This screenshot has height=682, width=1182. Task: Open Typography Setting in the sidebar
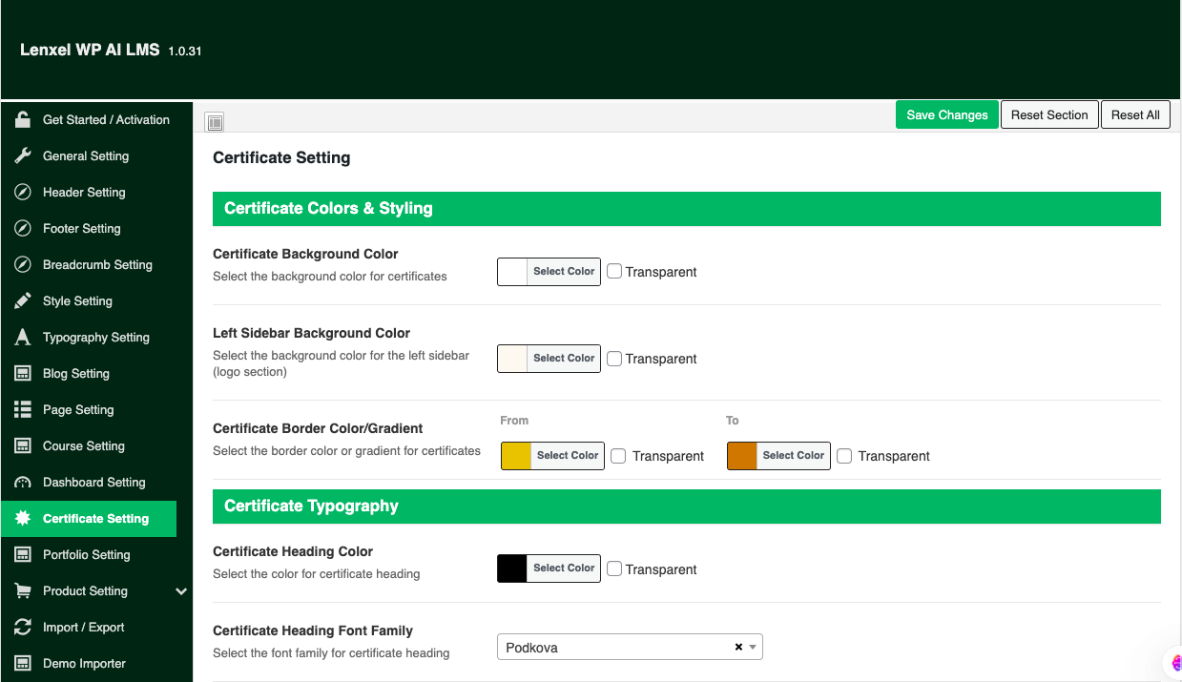click(x=96, y=337)
